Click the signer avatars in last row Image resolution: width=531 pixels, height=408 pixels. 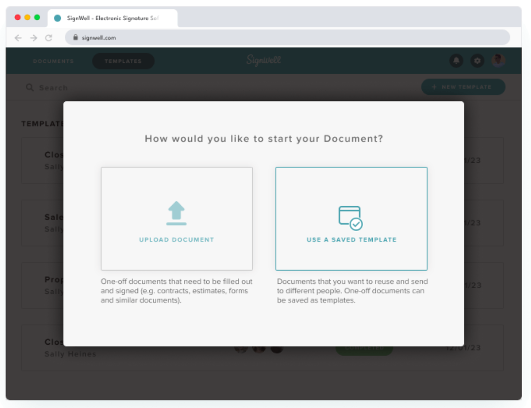point(259,349)
